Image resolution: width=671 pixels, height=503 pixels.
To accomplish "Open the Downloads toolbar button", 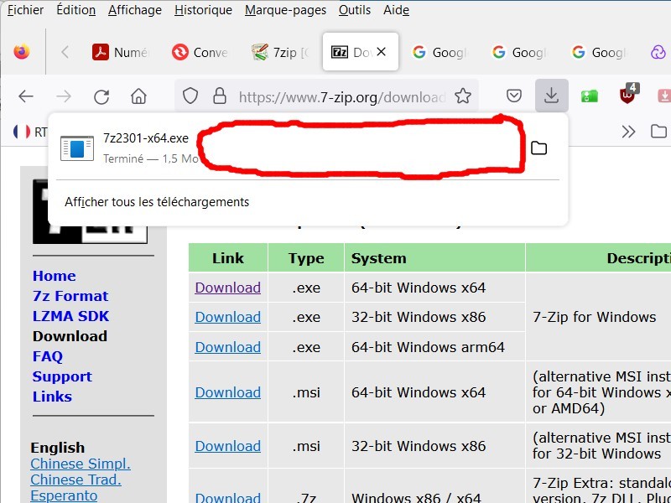I will (551, 96).
